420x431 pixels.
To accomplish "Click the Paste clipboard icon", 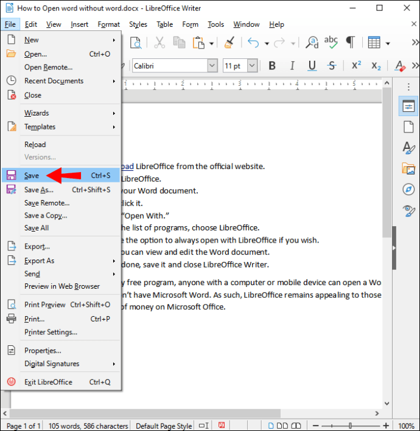I will click(198, 43).
